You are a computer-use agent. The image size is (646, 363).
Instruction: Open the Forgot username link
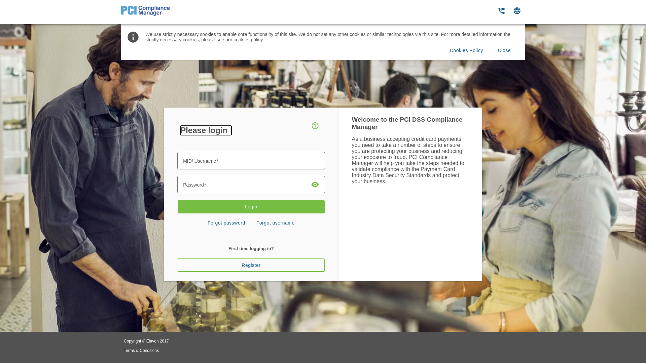coord(275,223)
